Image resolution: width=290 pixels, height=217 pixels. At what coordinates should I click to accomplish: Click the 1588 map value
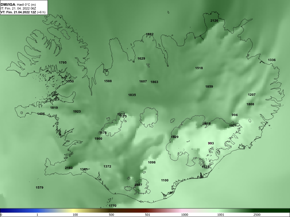click(108, 81)
